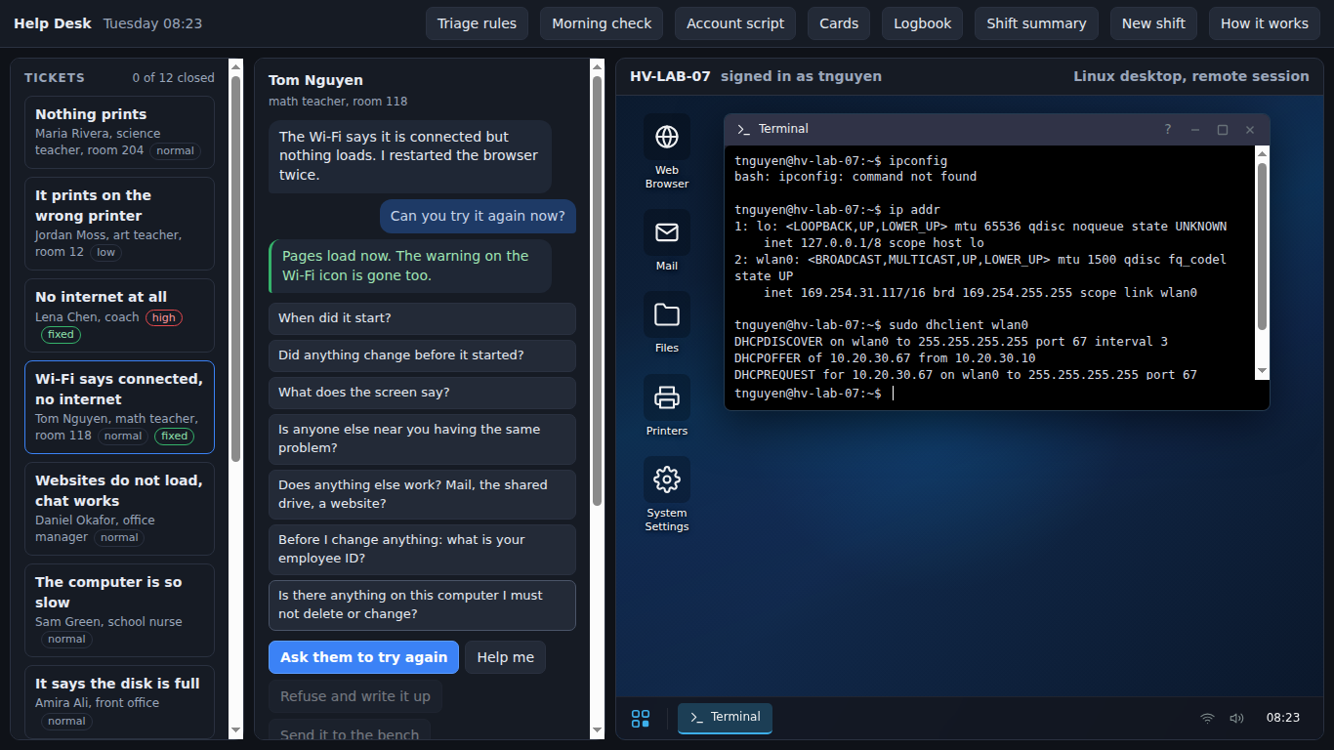This screenshot has height=750, width=1334.
Task: Ask what must not be deleted or changed
Action: point(422,604)
